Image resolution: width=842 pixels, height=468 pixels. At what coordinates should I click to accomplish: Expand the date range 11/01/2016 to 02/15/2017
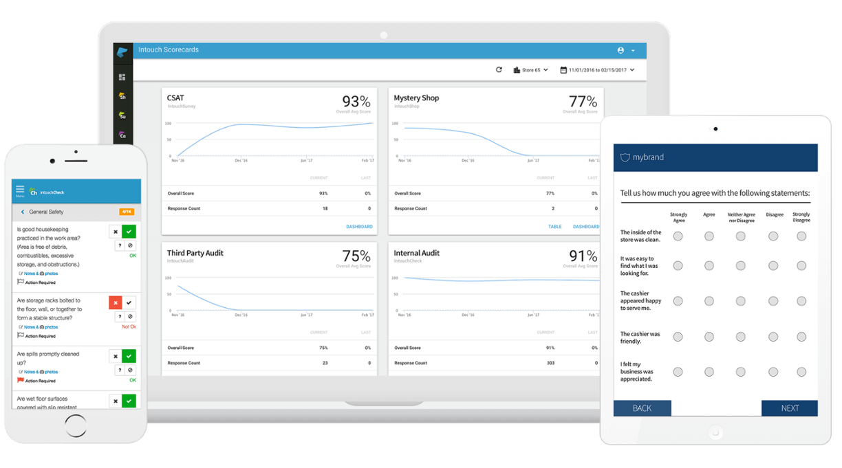[x=598, y=69]
